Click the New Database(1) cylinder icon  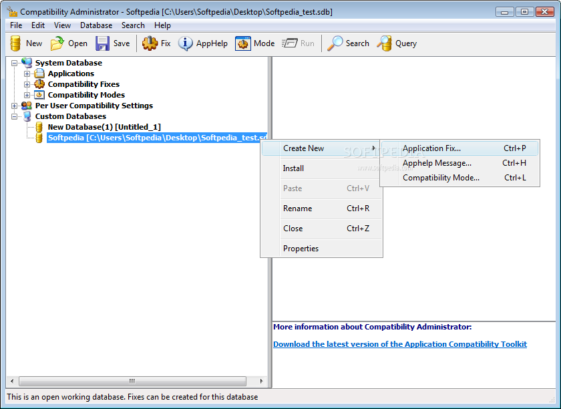pyautogui.click(x=39, y=127)
